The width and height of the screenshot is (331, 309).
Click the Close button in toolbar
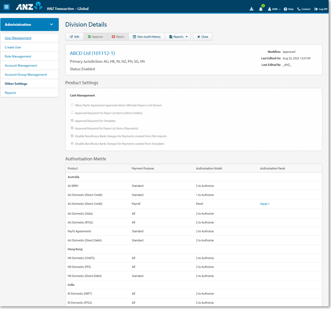203,37
